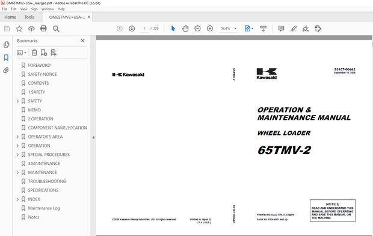Viewport: 373px width, 236px height.
Task: Open the sign document pen icon
Action: (306, 29)
